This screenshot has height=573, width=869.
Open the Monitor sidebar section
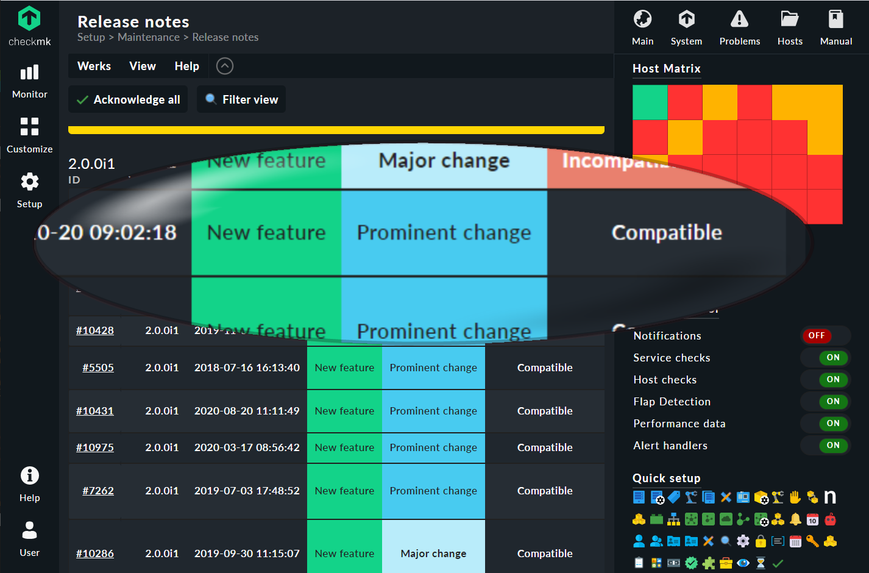pos(29,79)
